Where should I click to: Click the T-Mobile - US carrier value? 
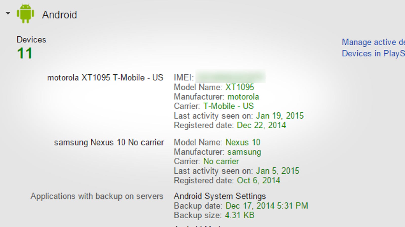point(228,106)
